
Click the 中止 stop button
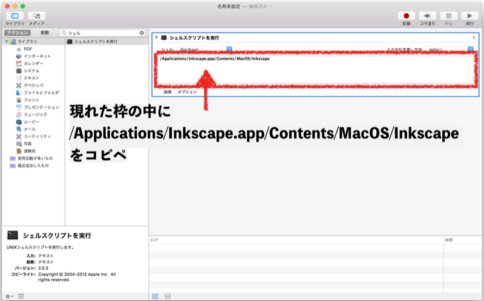(448, 16)
